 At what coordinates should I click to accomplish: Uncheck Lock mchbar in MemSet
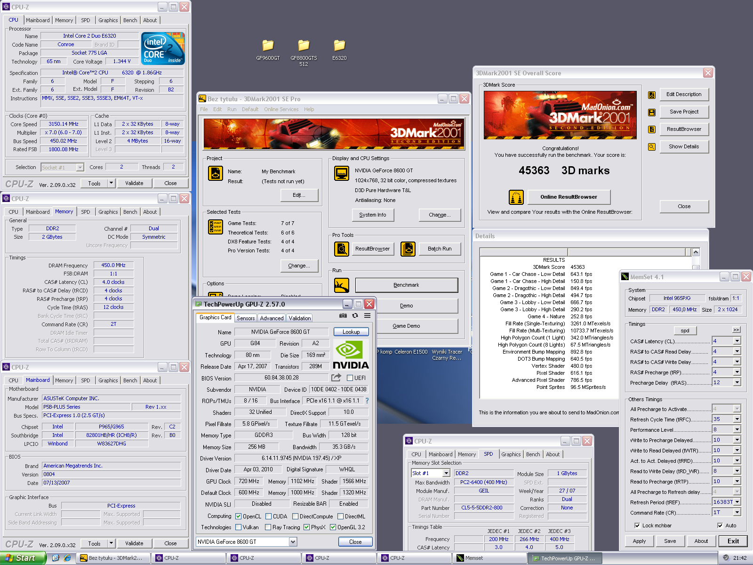tap(637, 525)
